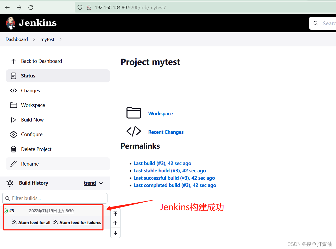Click the up arrow for newer builds
This screenshot has width=336, height=249.
click(116, 223)
